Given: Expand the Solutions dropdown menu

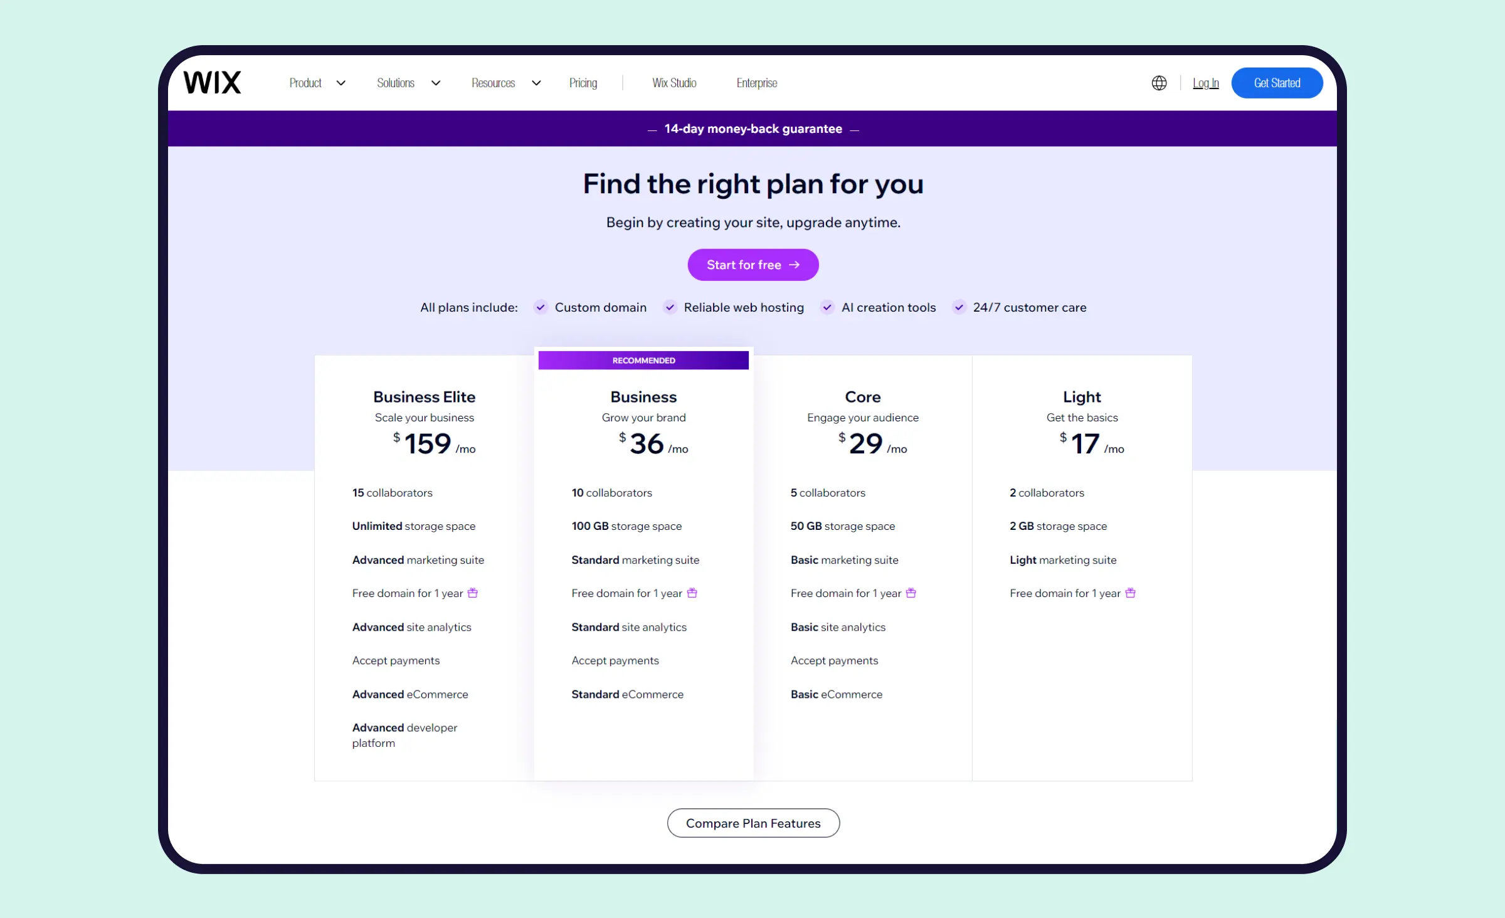Looking at the screenshot, I should [408, 82].
